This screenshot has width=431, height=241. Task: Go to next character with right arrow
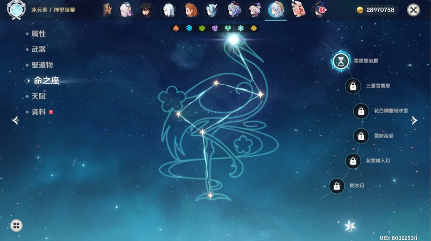click(414, 120)
